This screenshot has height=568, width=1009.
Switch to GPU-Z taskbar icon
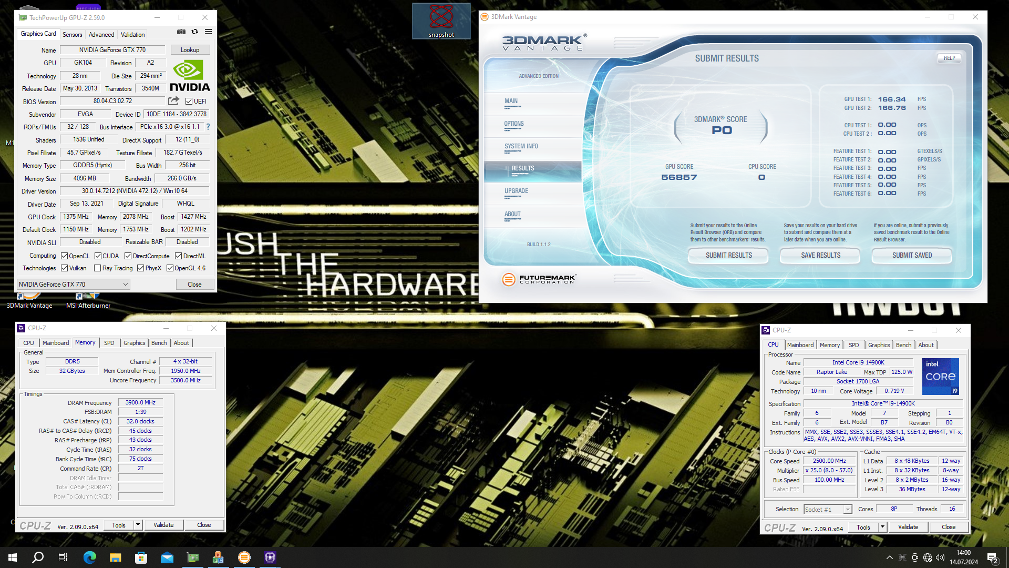pos(193,557)
